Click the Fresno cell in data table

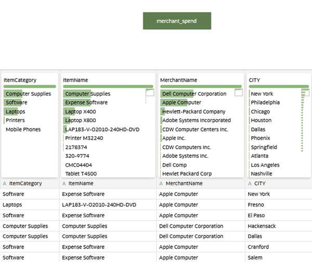[x=279, y=205]
